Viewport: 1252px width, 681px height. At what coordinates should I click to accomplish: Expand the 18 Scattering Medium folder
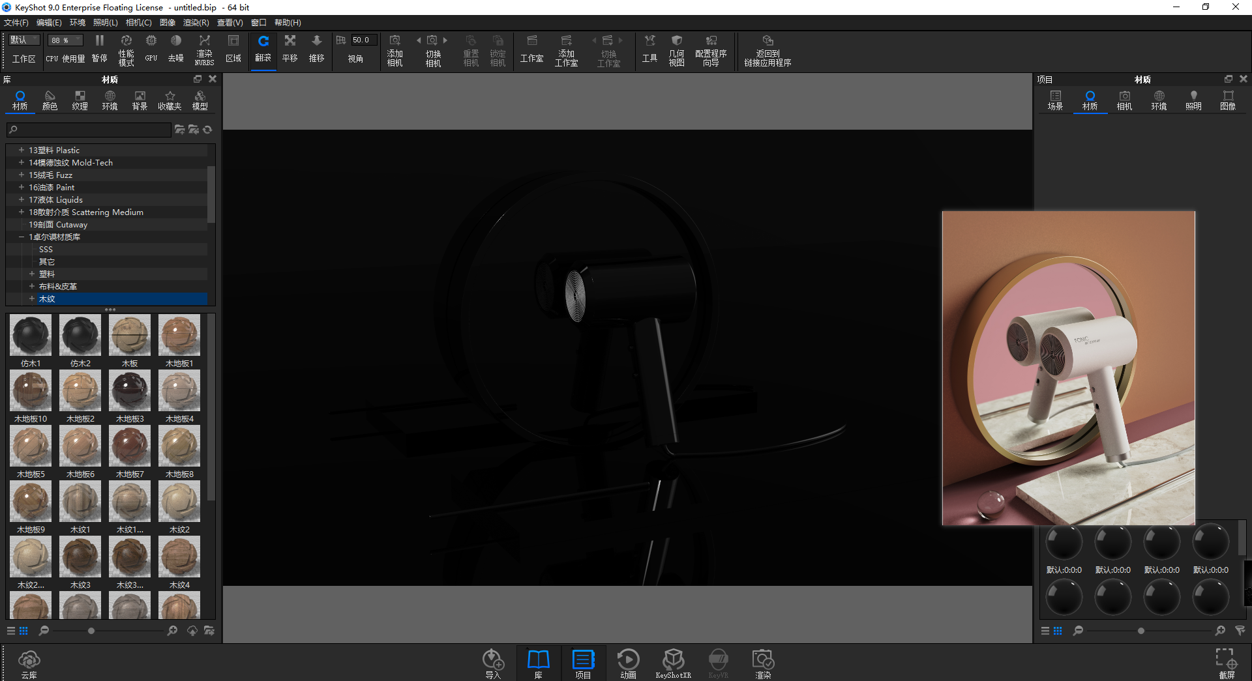(21, 212)
